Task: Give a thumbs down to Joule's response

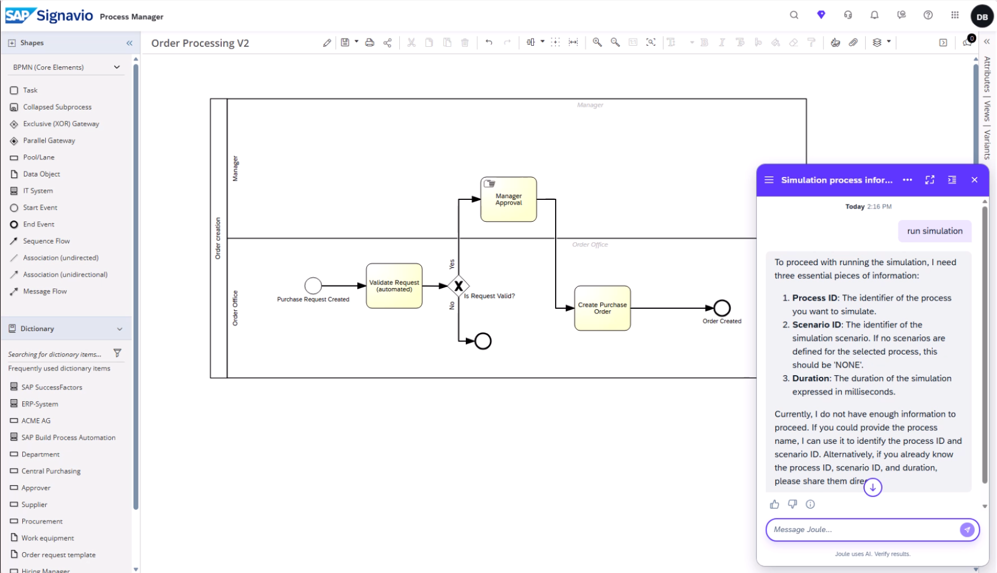Action: (x=792, y=504)
